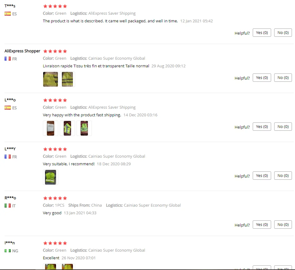Open first vest photo in French shopper review
295x270 pixels.
coord(51,79)
